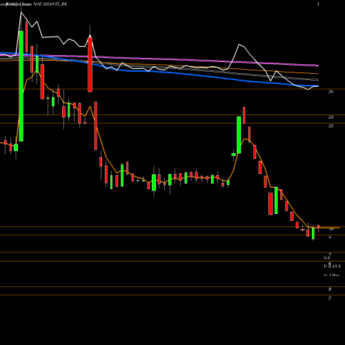Click the "in 1 Days" text
Image resolution: width=345 pixels, height=345 pixels.
point(331,275)
